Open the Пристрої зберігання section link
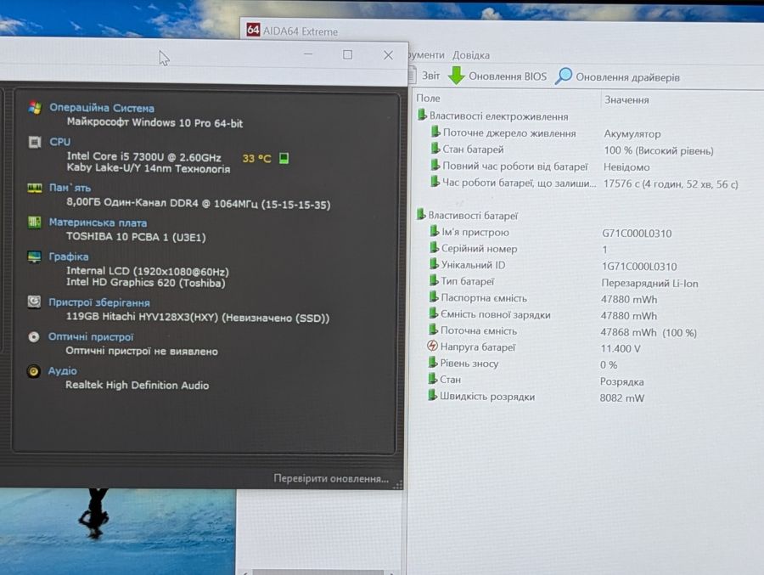This screenshot has width=764, height=575. click(99, 302)
